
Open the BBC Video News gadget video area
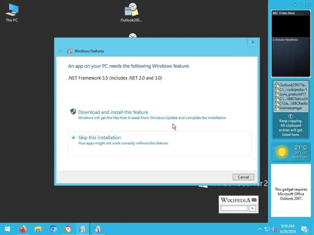pyautogui.click(x=291, y=26)
